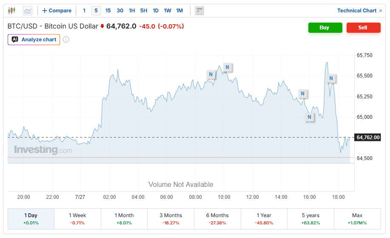This screenshot has height=238, width=390.
Task: Switch to candlestick chart type icon
Action: [x=11, y=11]
